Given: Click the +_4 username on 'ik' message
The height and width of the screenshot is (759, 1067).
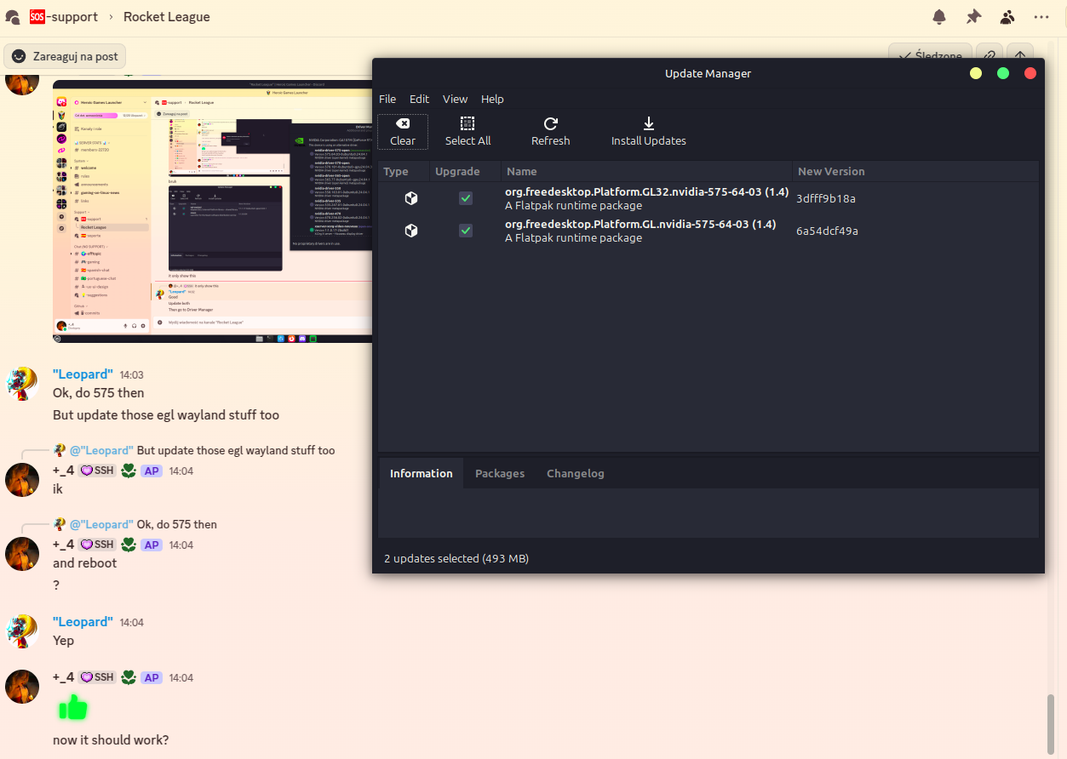Looking at the screenshot, I should point(64,471).
